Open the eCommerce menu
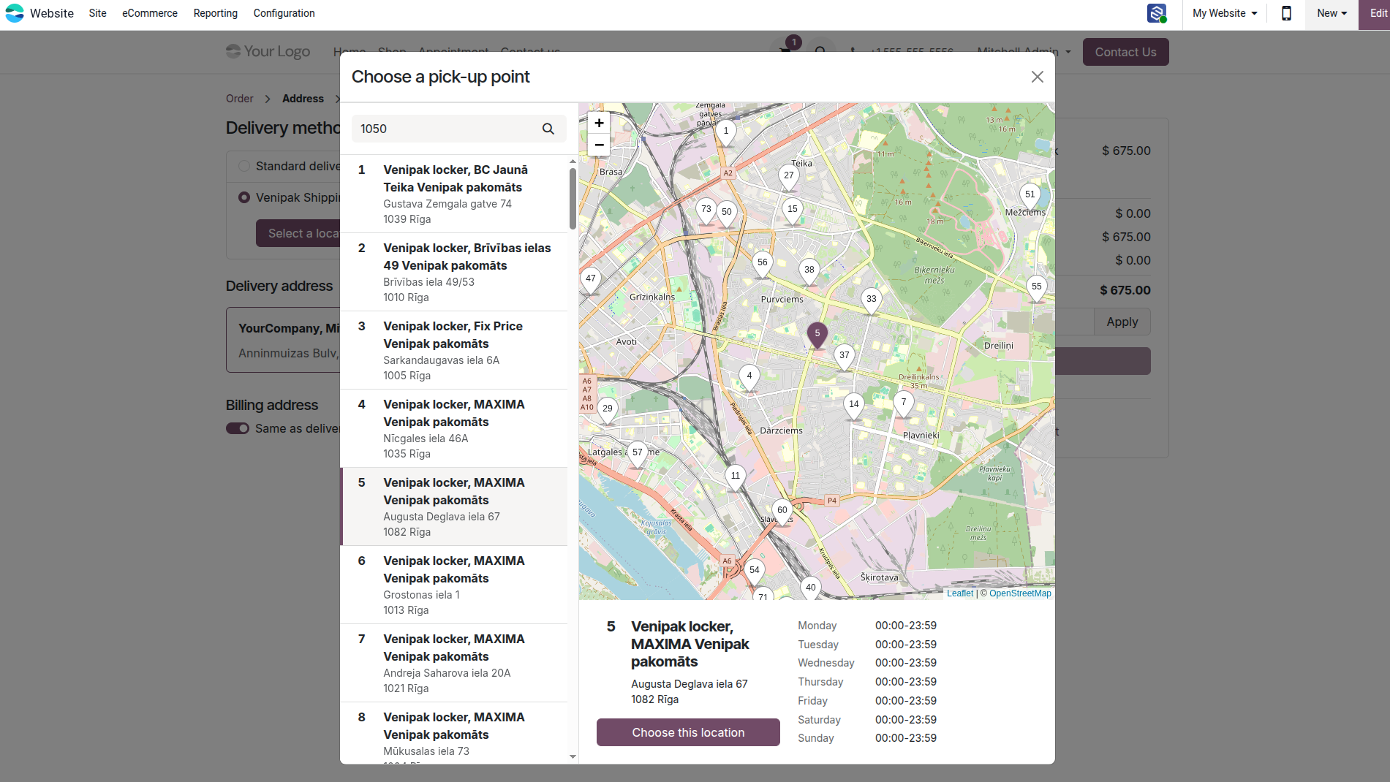This screenshot has height=782, width=1390. 150,13
